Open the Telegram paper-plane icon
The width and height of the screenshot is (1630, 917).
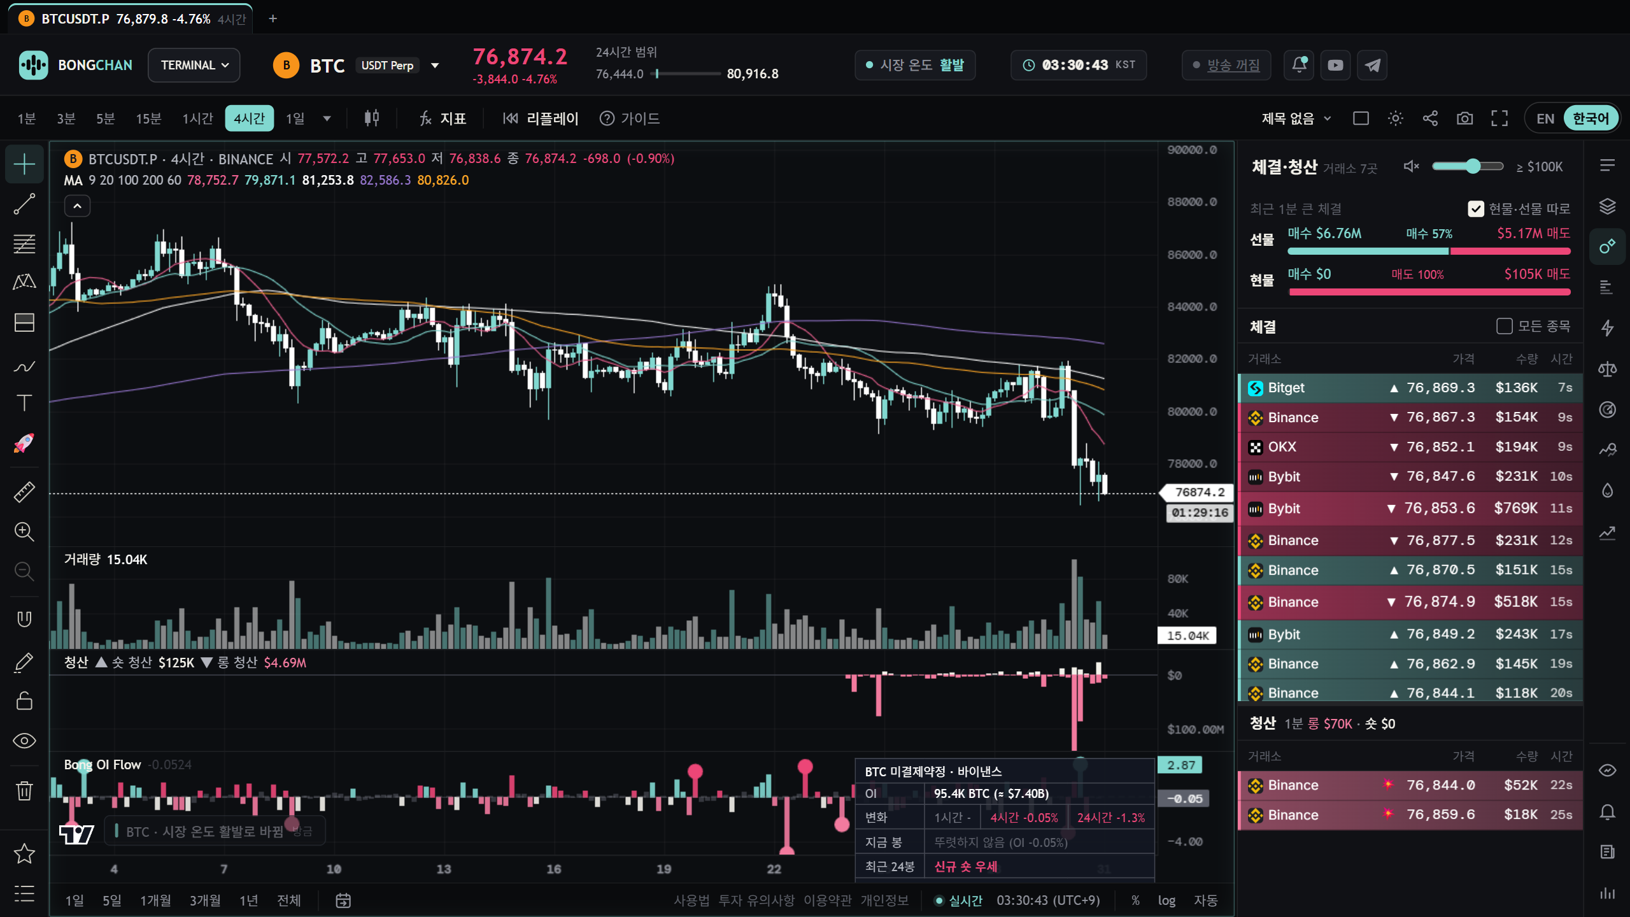(x=1372, y=65)
